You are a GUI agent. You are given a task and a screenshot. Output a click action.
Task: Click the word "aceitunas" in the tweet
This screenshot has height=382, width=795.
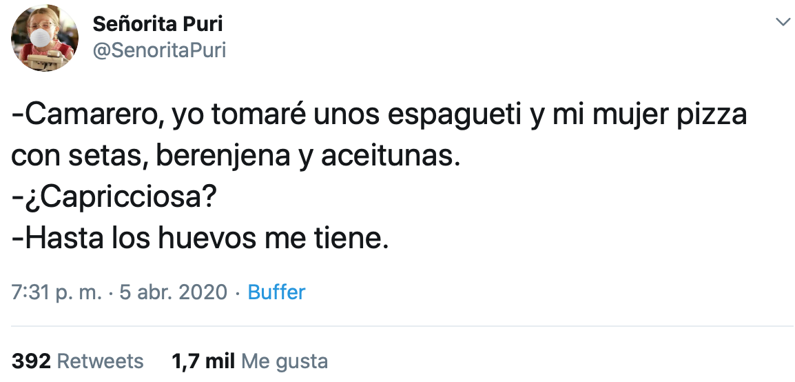388,157
